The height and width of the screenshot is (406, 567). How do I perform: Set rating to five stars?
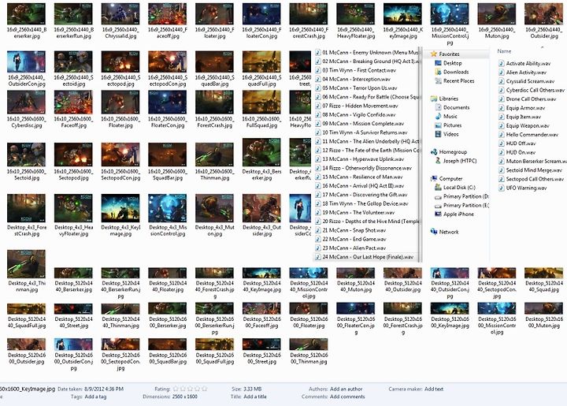click(x=204, y=389)
